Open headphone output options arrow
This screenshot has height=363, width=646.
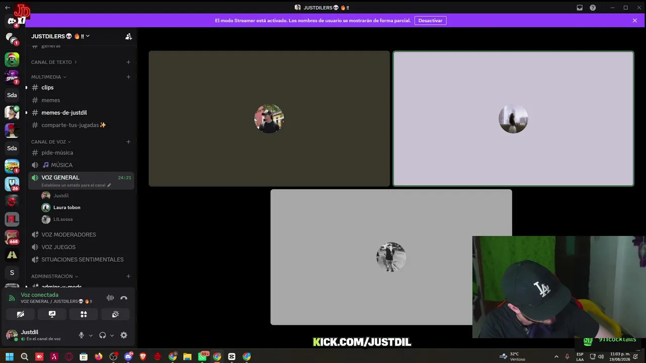[112, 335]
